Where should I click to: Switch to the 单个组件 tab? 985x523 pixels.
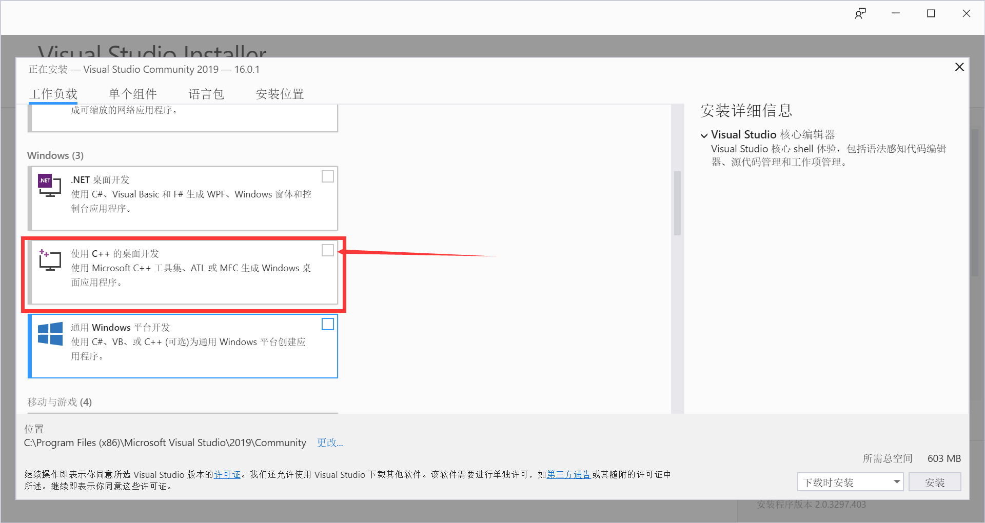133,94
